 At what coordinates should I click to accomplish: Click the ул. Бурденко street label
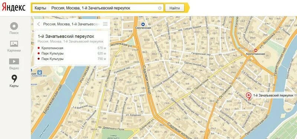pos(133,115)
